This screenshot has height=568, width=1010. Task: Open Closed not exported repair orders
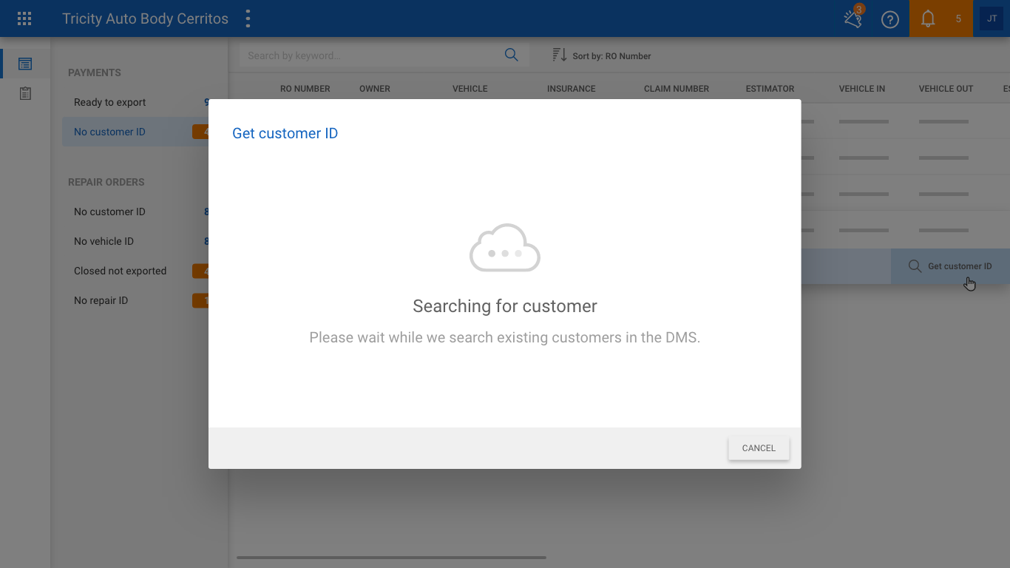121,271
